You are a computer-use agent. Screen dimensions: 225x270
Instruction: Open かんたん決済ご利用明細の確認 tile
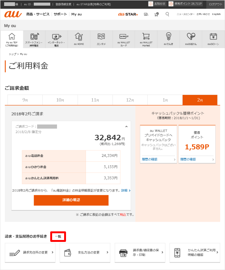point(195,252)
